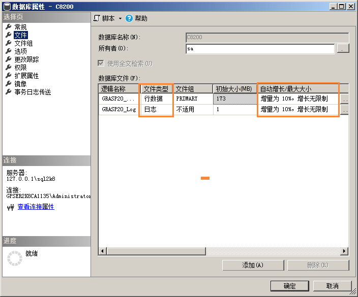This screenshot has width=358, height=297.
Task: Click the 删除 button
Action: tap(318, 266)
